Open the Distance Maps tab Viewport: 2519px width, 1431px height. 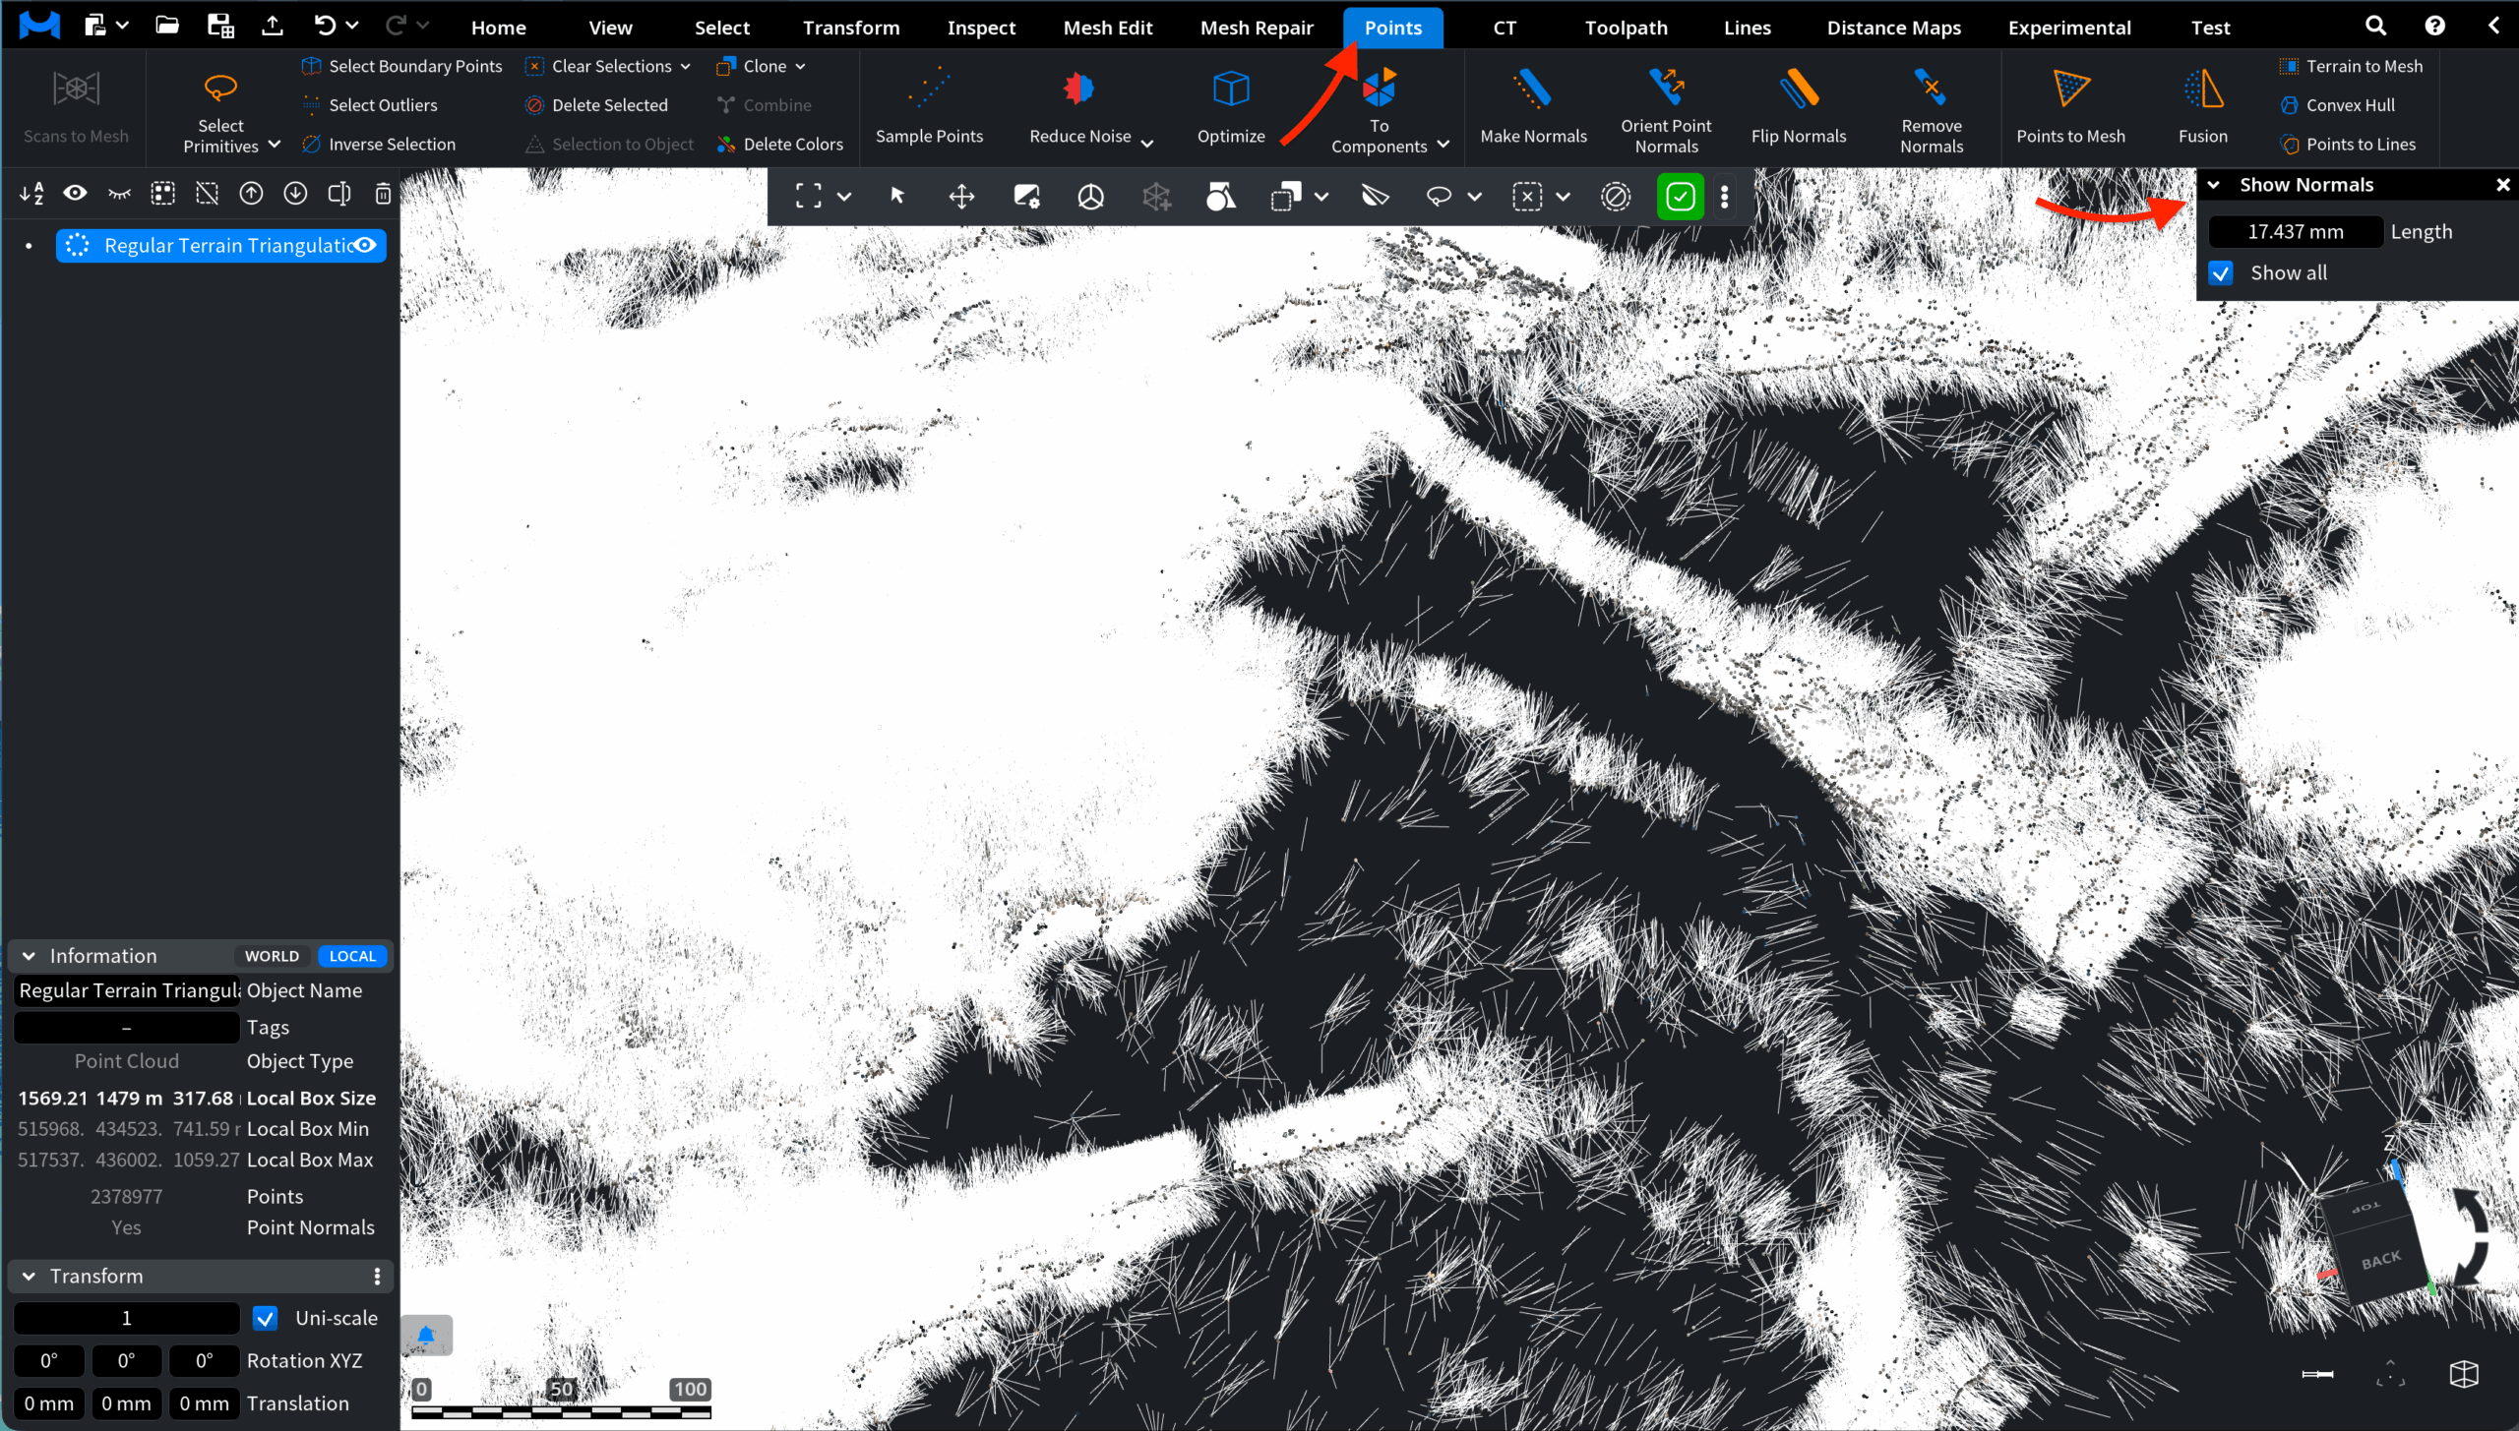tap(1893, 28)
